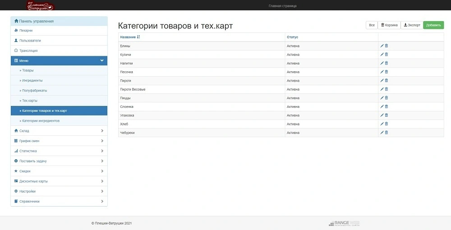Delete the Блины category with trash icon

[387, 46]
